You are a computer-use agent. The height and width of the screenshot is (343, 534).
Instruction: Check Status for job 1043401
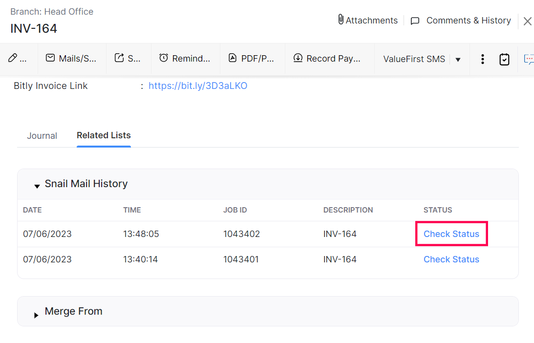pos(451,259)
